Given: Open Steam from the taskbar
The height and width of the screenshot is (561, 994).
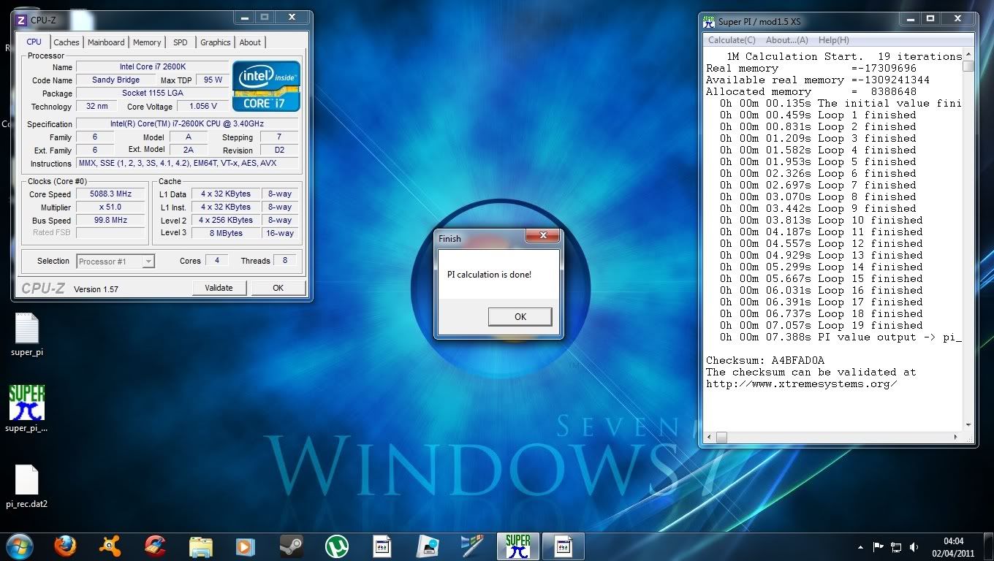Looking at the screenshot, I should pyautogui.click(x=291, y=546).
